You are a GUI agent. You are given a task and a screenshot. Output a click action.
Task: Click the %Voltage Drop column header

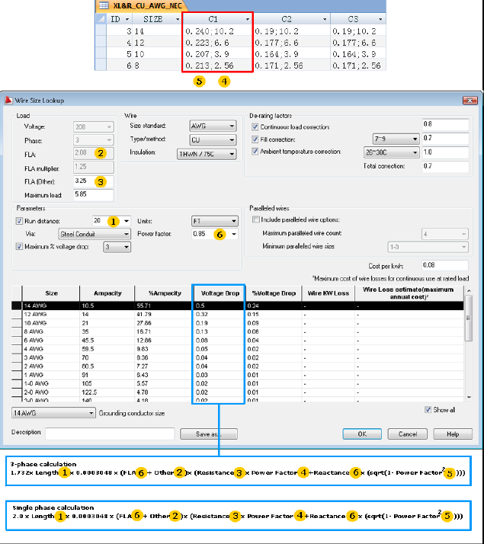[x=274, y=293]
